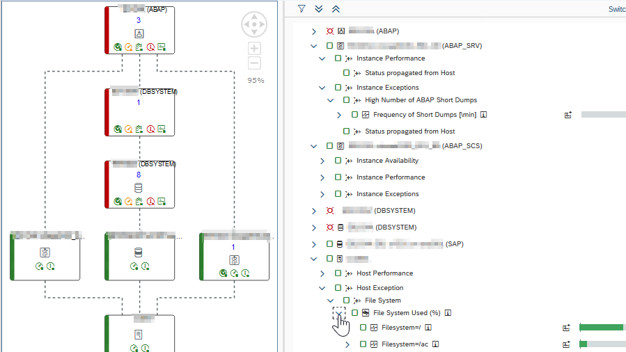Open info icon beside Frequency of Short Dumps
Image resolution: width=626 pixels, height=352 pixels.
[483, 115]
